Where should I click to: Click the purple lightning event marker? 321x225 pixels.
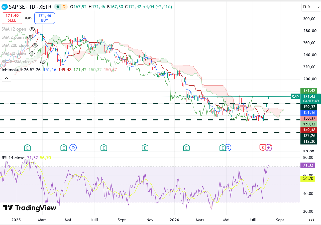click(269, 148)
